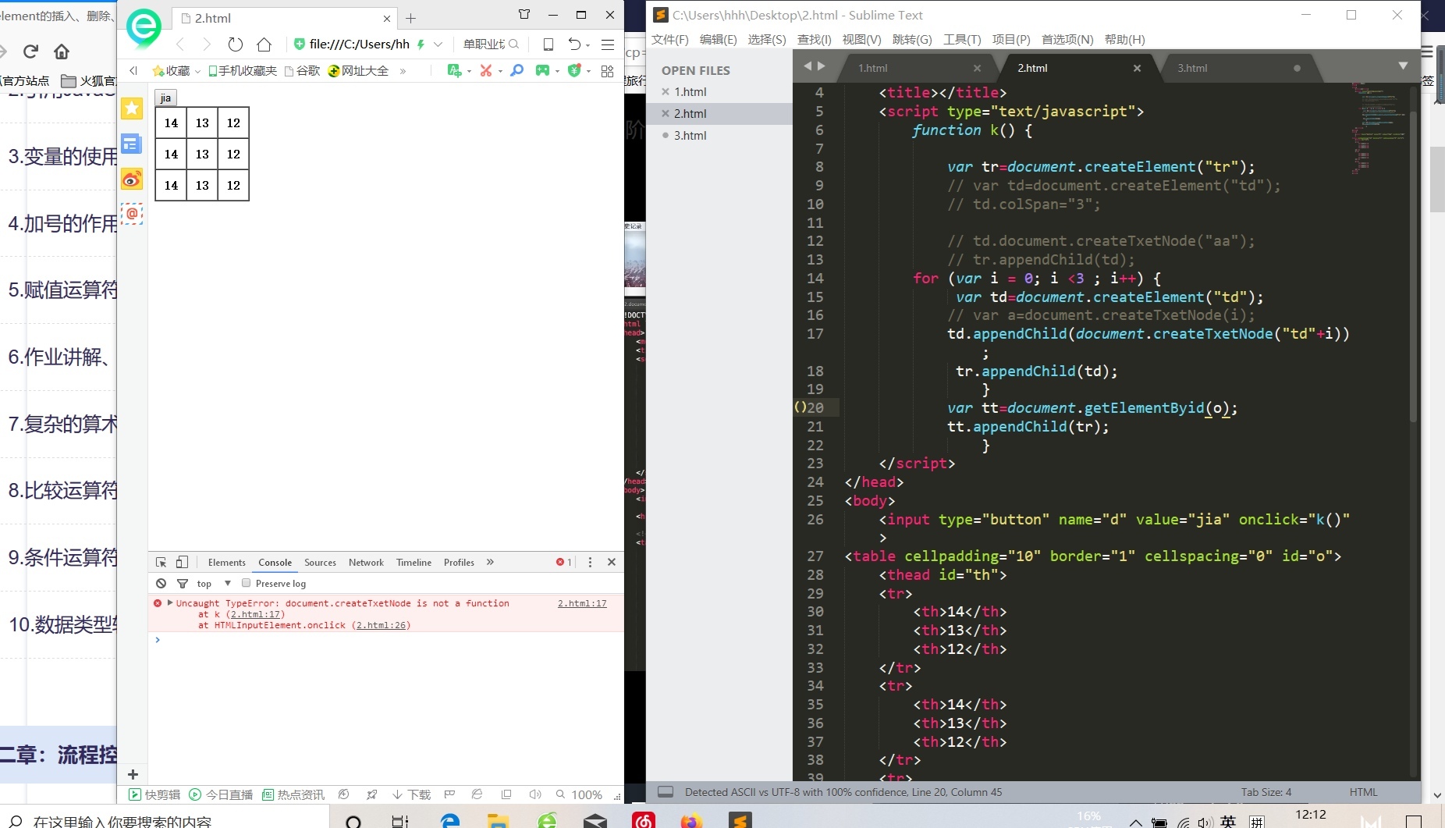Viewport: 1445px width, 828px height.
Task: Toggle the Preserve log checkbox
Action: pos(247,583)
